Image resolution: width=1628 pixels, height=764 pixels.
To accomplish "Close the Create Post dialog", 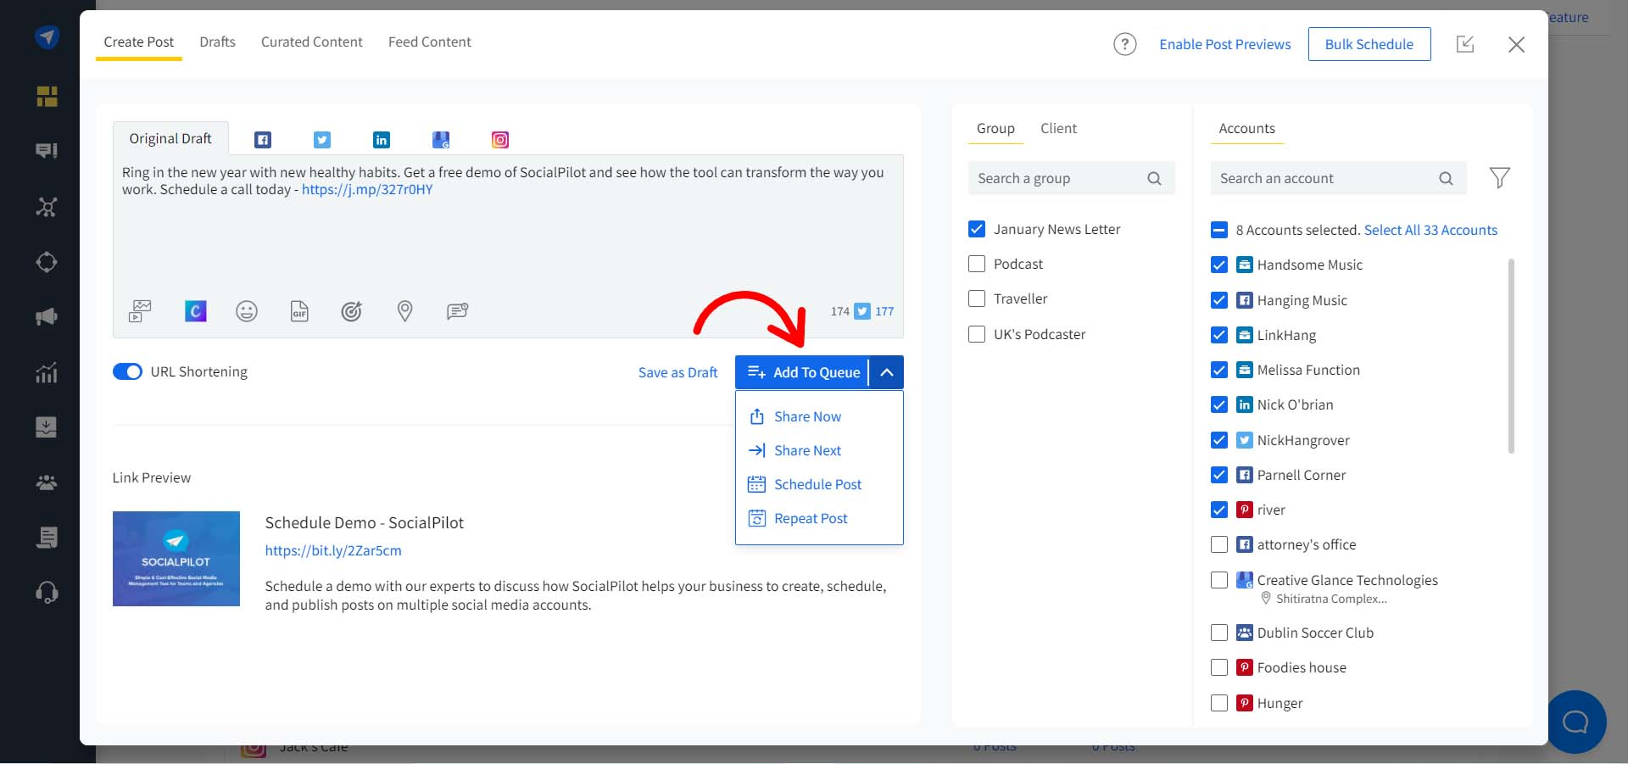I will point(1516,44).
